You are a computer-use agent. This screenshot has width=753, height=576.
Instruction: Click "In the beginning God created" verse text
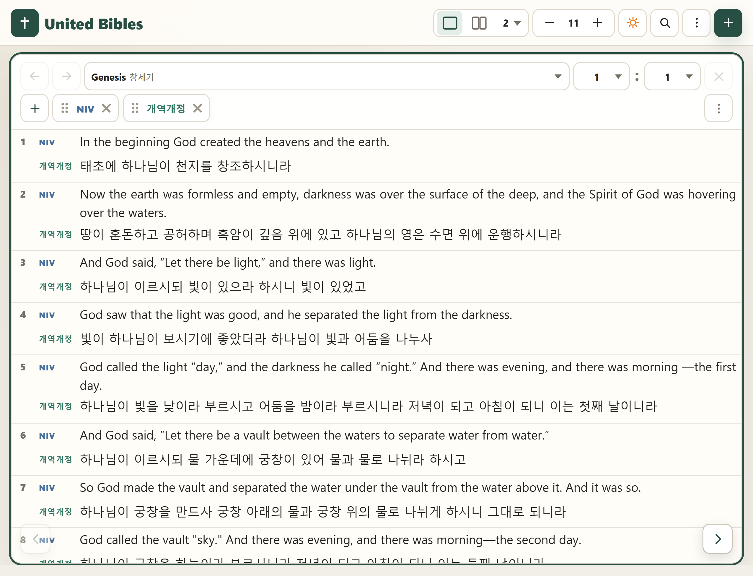pyautogui.click(x=234, y=142)
